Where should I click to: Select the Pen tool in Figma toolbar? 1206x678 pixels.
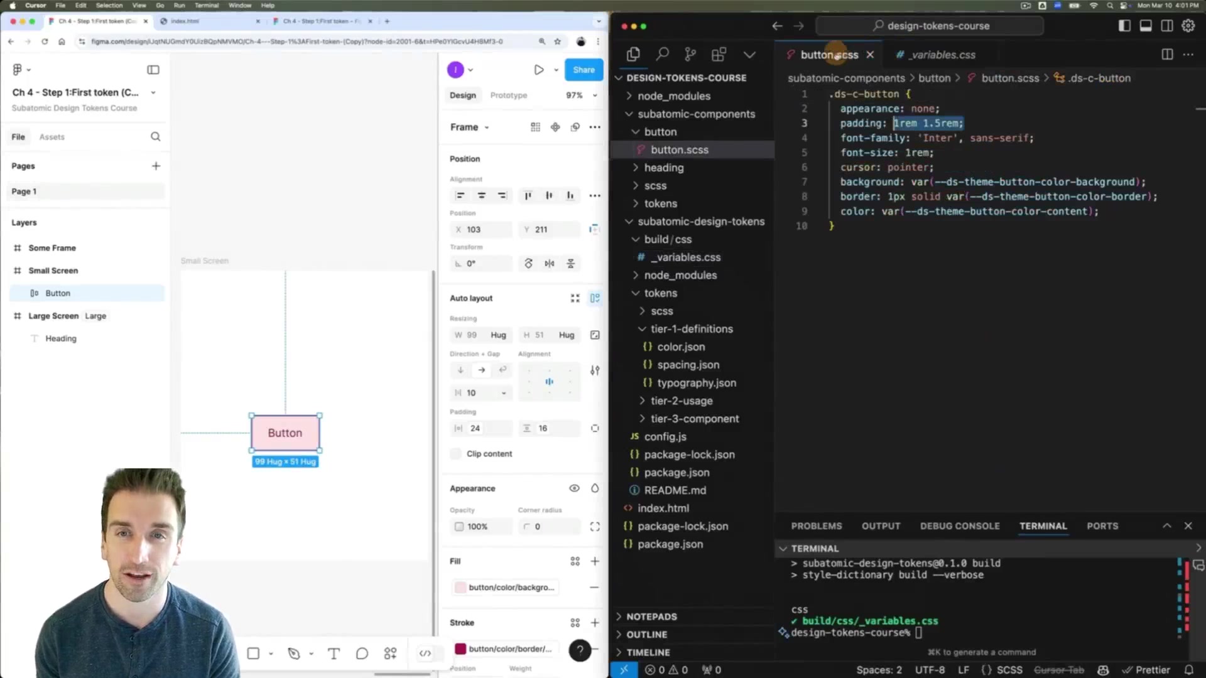[x=293, y=654]
